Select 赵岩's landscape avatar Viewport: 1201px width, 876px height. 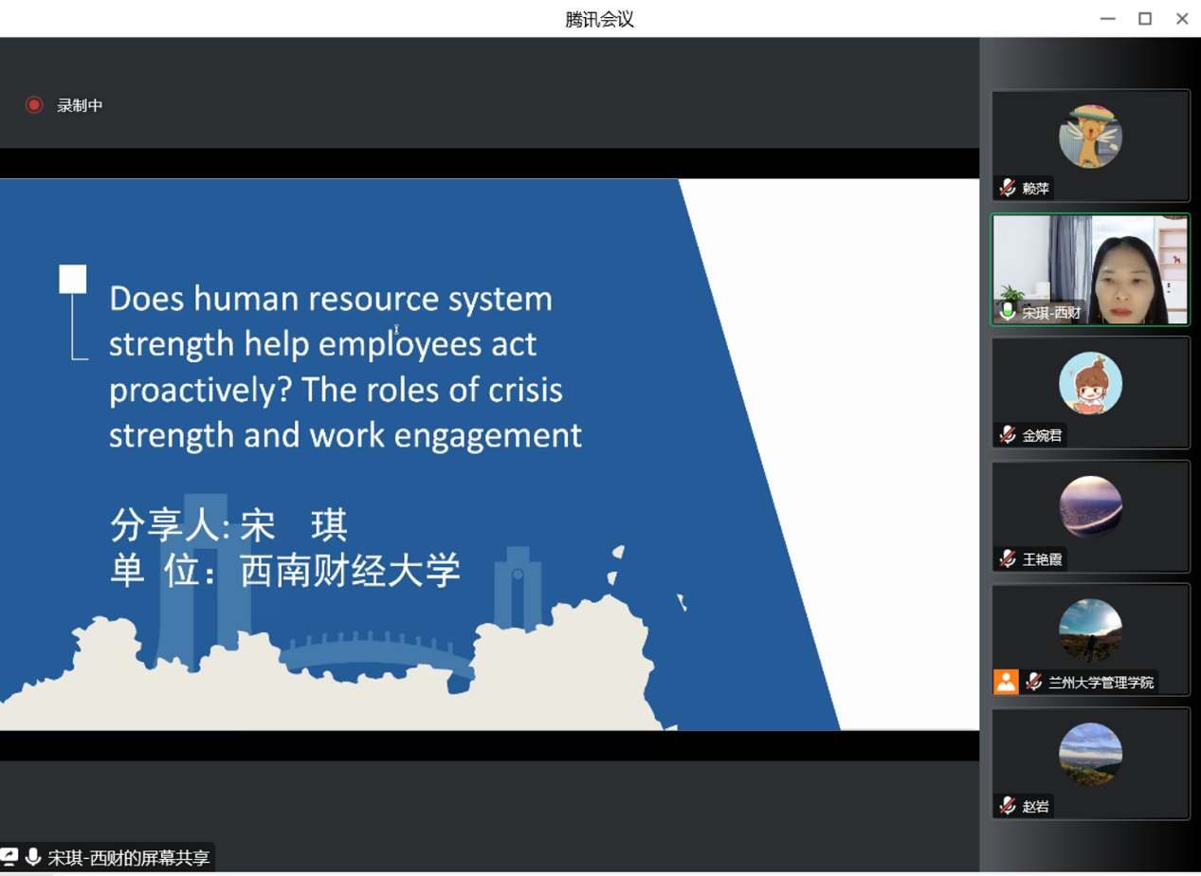click(1090, 754)
